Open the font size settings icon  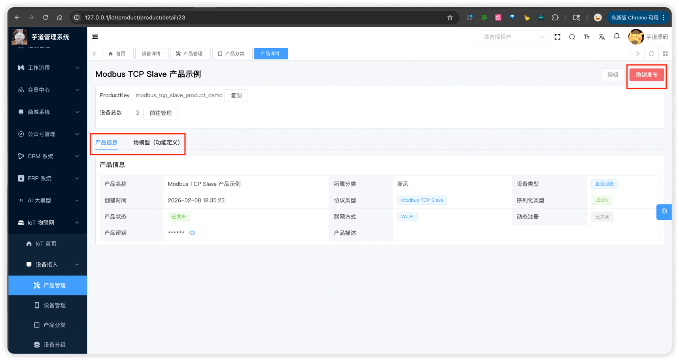[x=586, y=37]
